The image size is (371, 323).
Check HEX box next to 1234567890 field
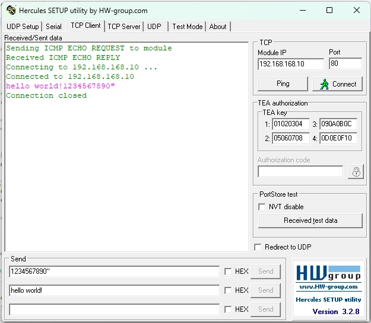228,271
